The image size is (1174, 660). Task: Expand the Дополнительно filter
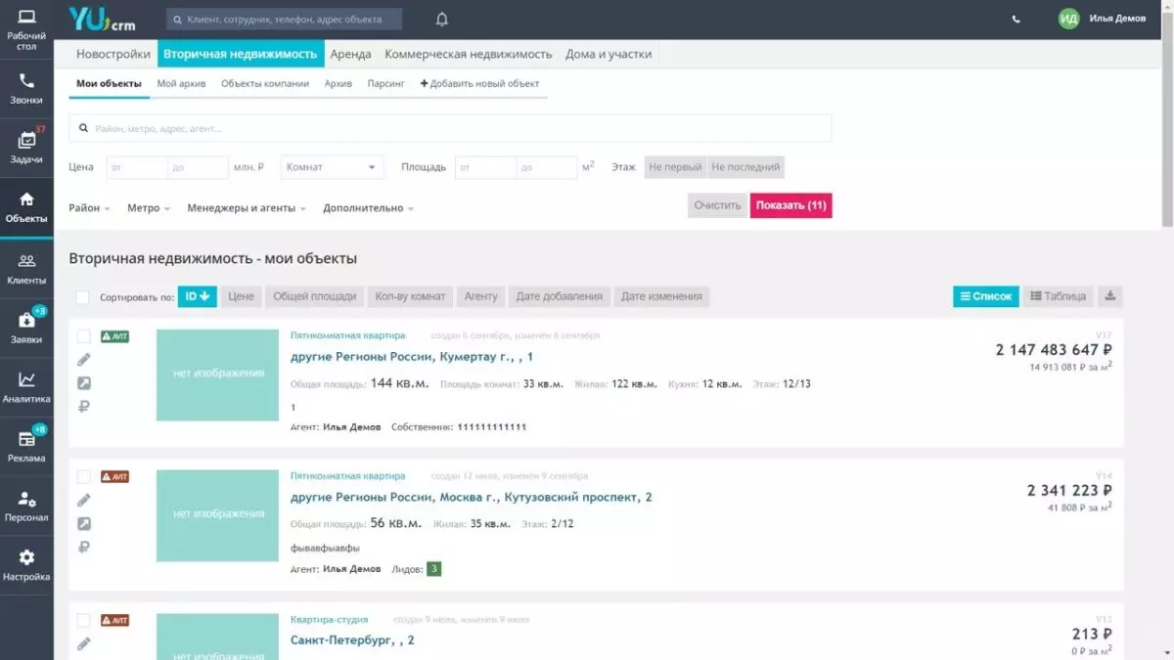coord(368,208)
